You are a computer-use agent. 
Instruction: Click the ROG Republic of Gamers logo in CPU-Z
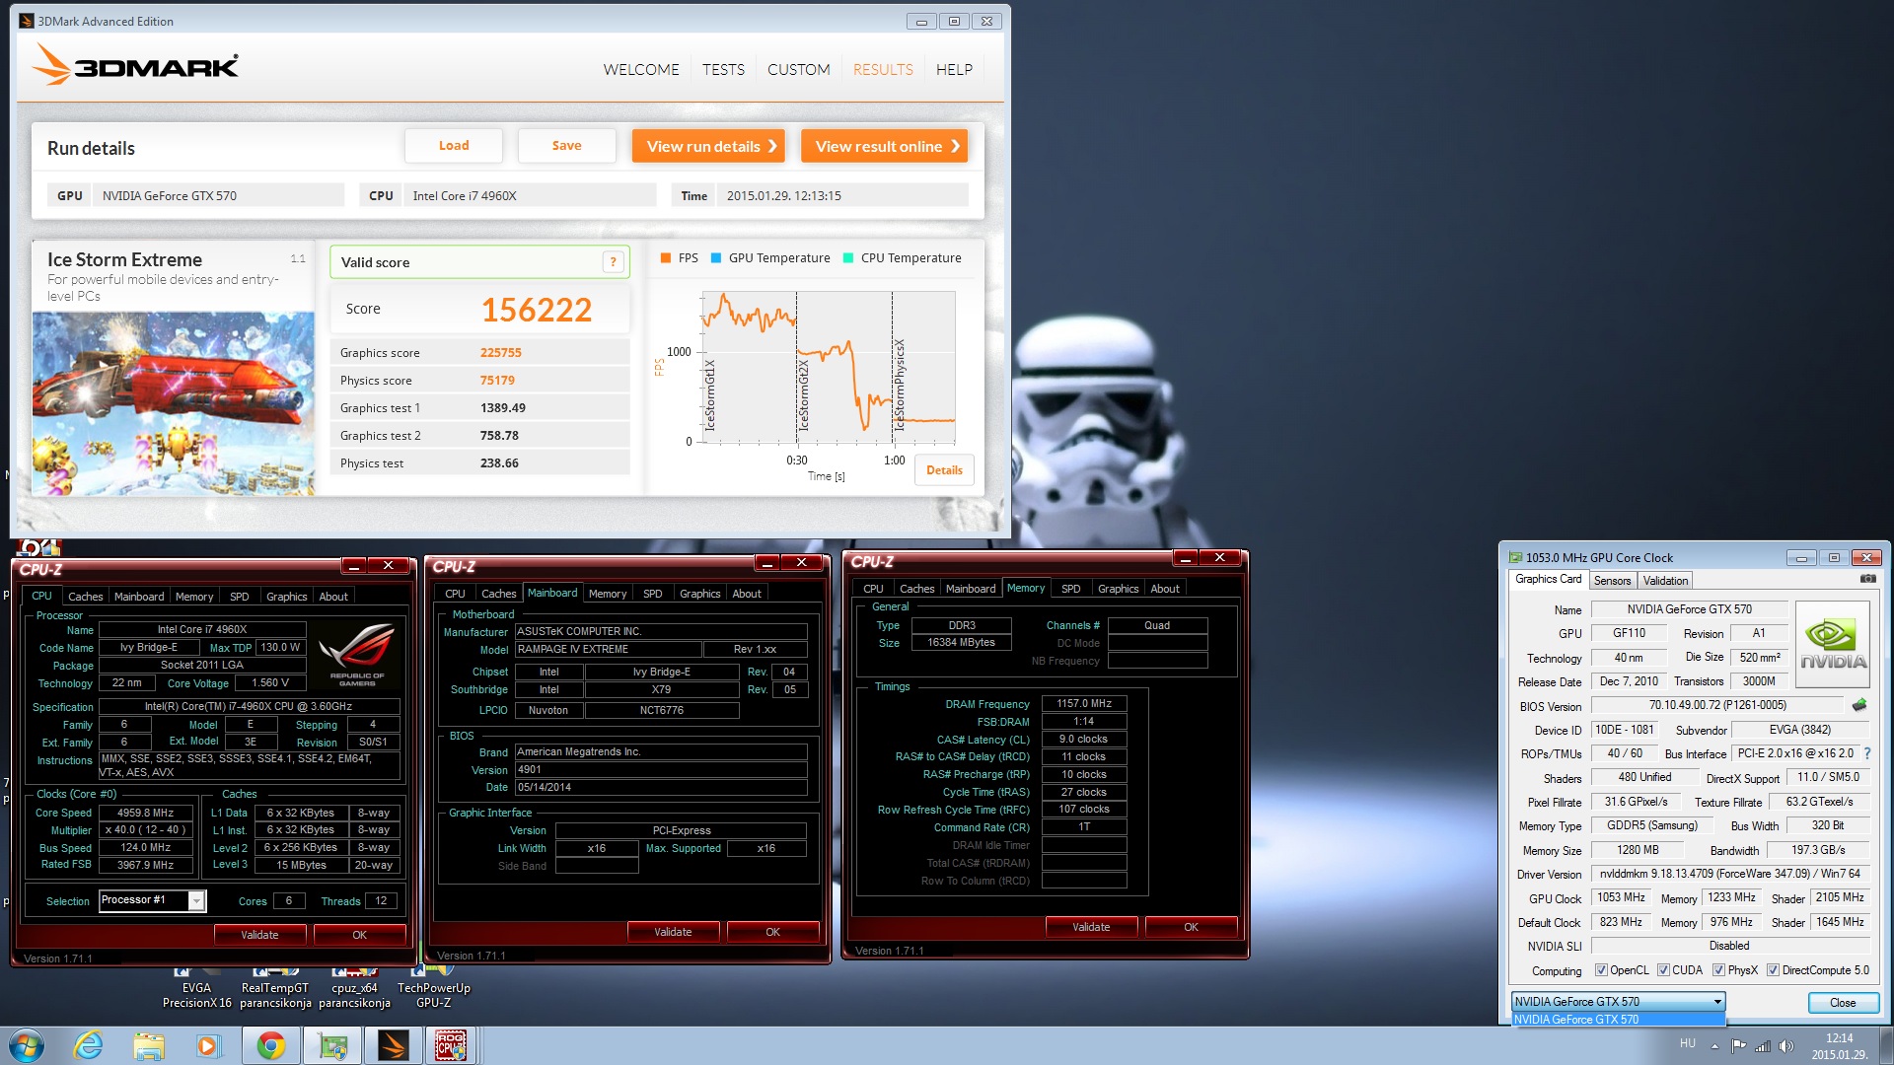click(357, 654)
